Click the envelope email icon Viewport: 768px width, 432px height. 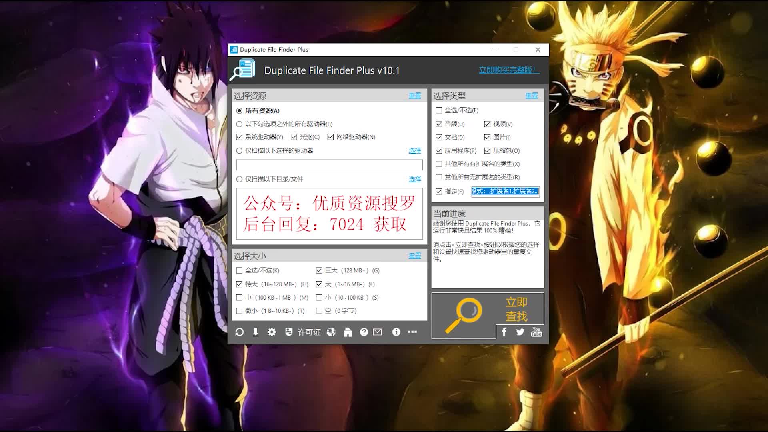[378, 332]
